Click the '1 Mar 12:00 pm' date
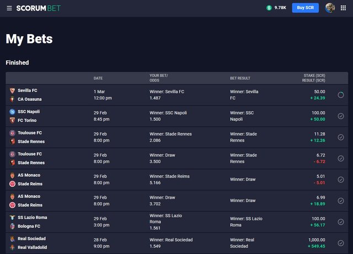This screenshot has height=254, width=353. coord(103,95)
